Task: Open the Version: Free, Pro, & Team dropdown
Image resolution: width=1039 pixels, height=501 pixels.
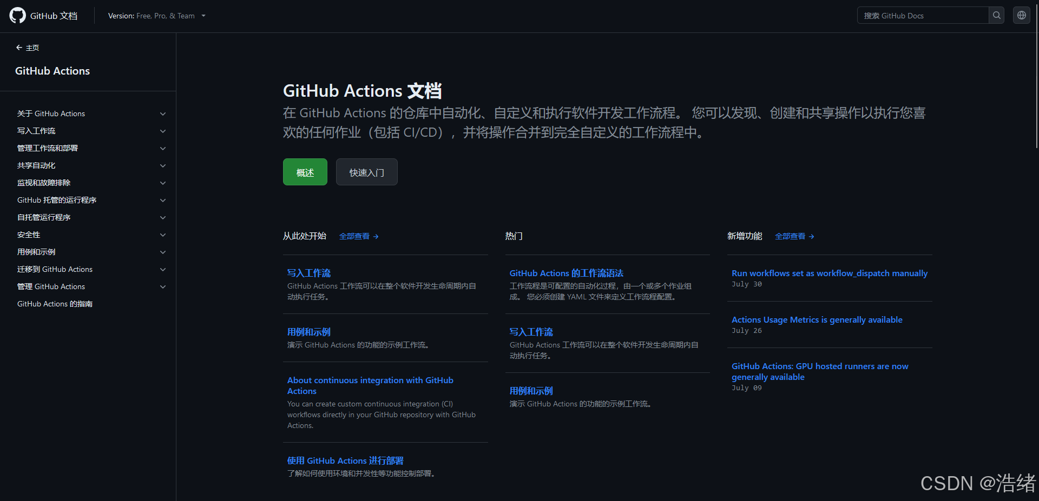Action: click(156, 16)
